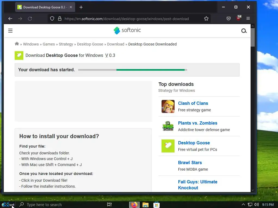Click the Clash of Clans thumbnail
278x208 pixels.
coord(168,106)
